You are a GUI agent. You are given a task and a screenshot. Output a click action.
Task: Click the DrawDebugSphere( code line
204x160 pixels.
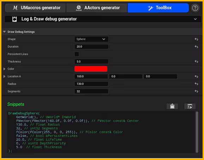coord(24,113)
